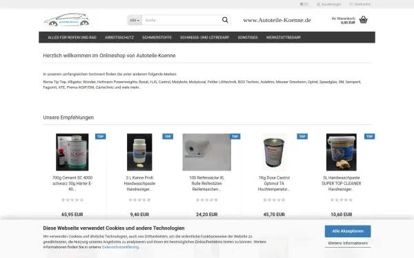Click the 'Herzlich willkommen im Onlineshop' heading
414x258 pixels.
point(109,56)
